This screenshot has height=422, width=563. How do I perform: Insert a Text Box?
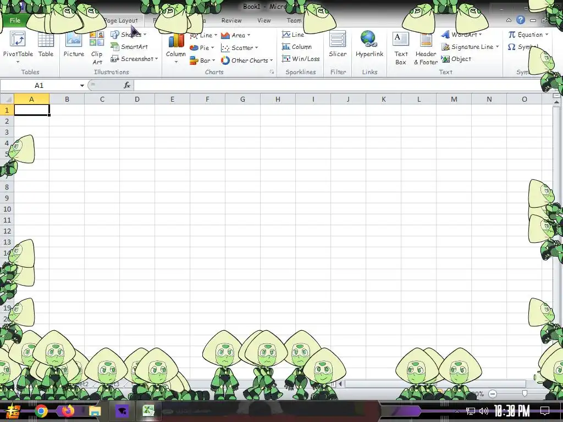click(401, 48)
